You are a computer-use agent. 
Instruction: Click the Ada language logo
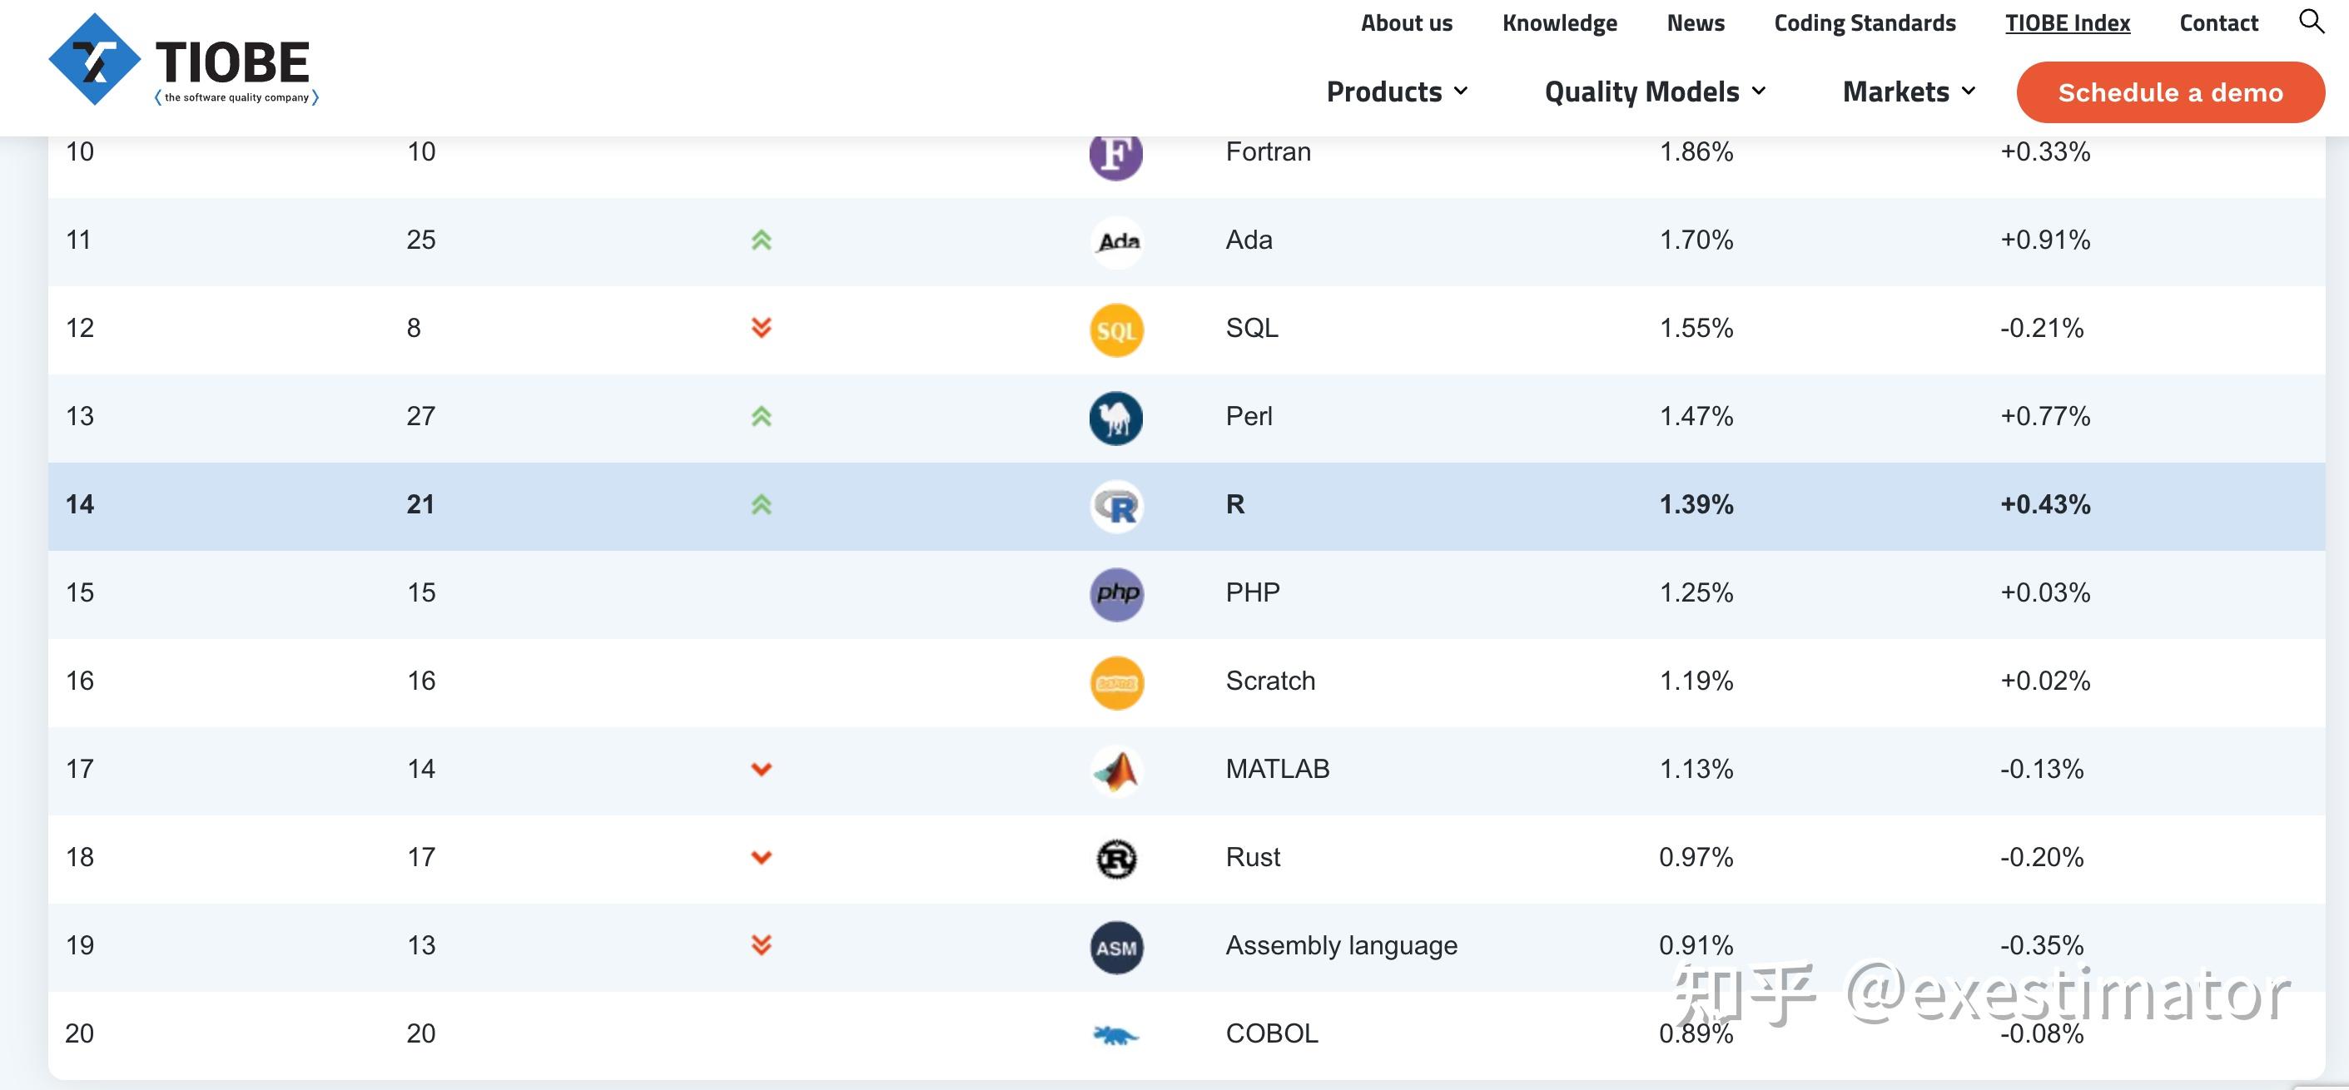pos(1116,241)
